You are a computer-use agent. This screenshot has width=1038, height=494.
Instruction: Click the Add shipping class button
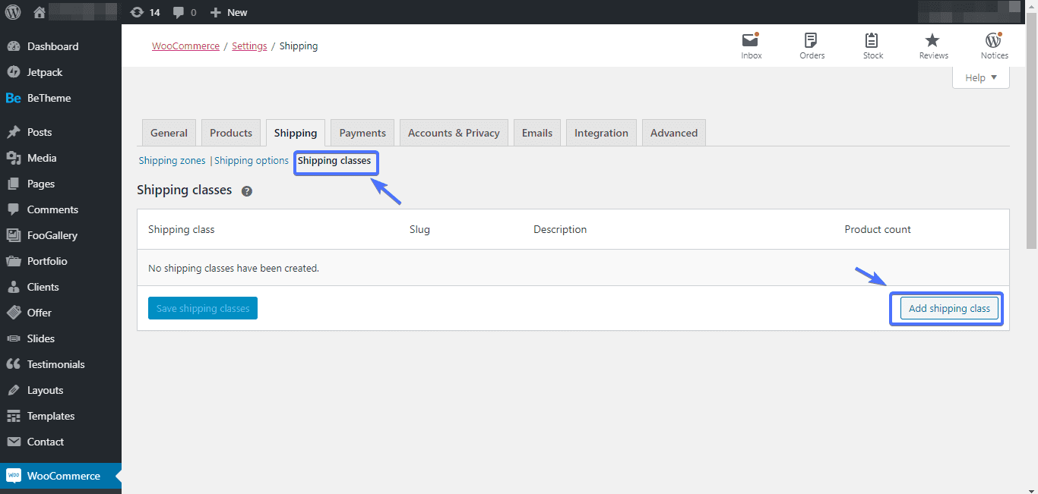pyautogui.click(x=949, y=309)
